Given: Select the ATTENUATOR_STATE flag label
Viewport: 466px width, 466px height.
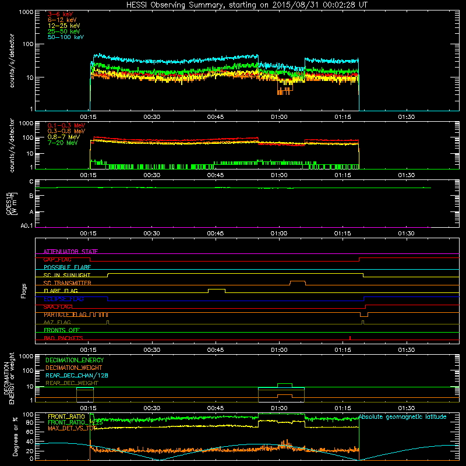Looking at the screenshot, I should [70, 252].
